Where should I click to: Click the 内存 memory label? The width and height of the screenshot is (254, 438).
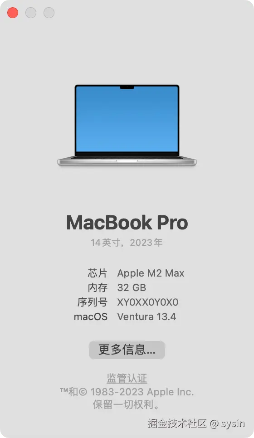[98, 288]
